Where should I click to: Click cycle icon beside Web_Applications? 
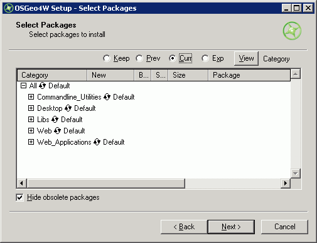click(x=97, y=142)
